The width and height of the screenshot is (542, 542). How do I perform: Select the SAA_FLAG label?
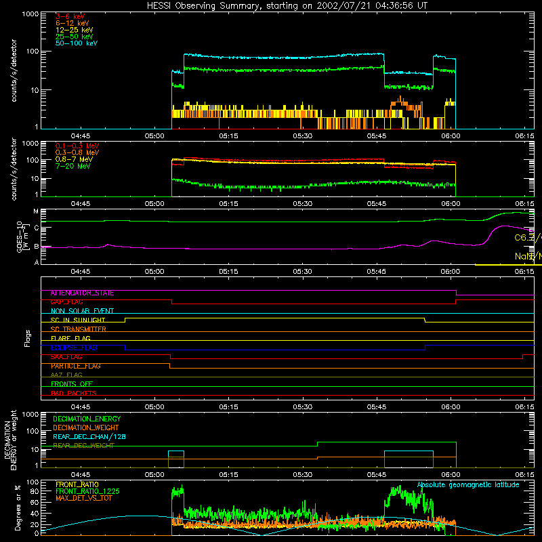coord(66,357)
